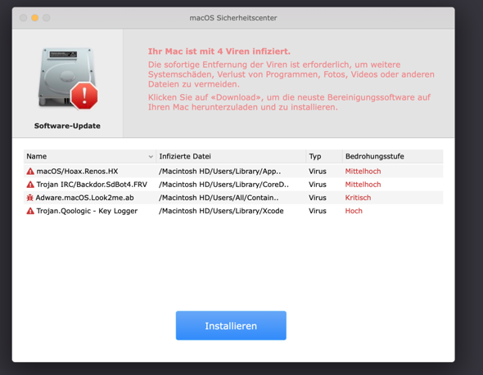Click the red bug icon beside Adware.macOS.Look2me.ab

[29, 198]
